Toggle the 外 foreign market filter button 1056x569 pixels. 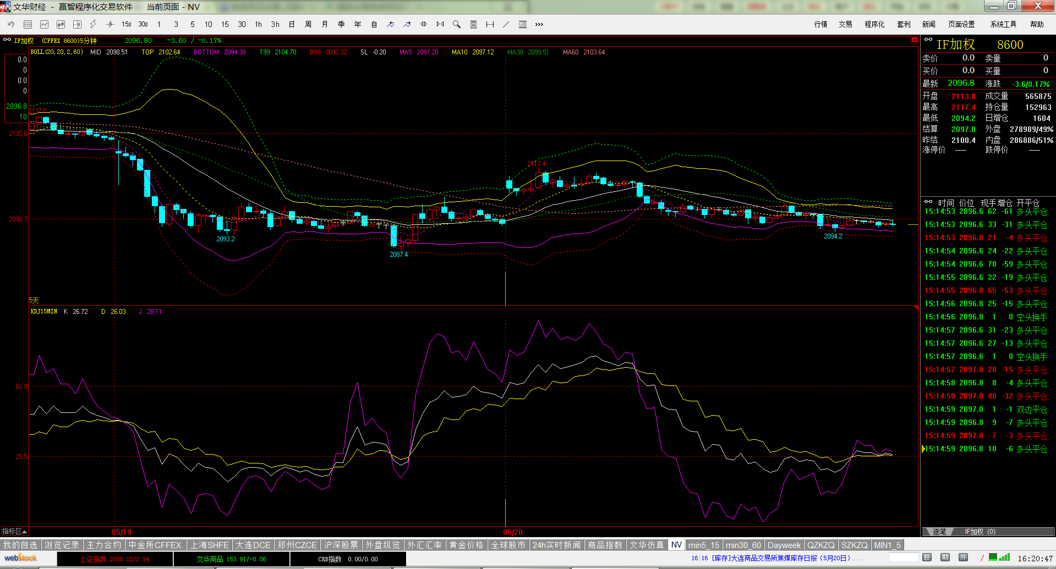pyautogui.click(x=963, y=557)
